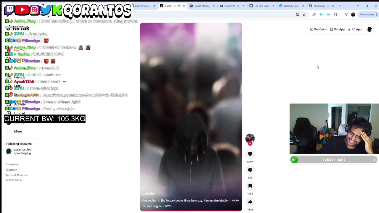Open the media control playlist icon

346,14
